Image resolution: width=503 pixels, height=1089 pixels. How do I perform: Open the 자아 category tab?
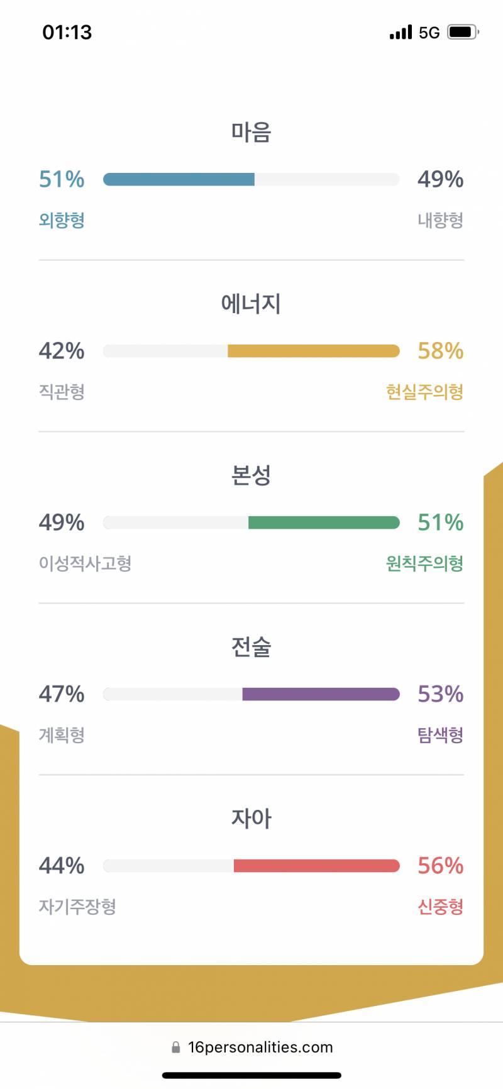click(x=251, y=818)
